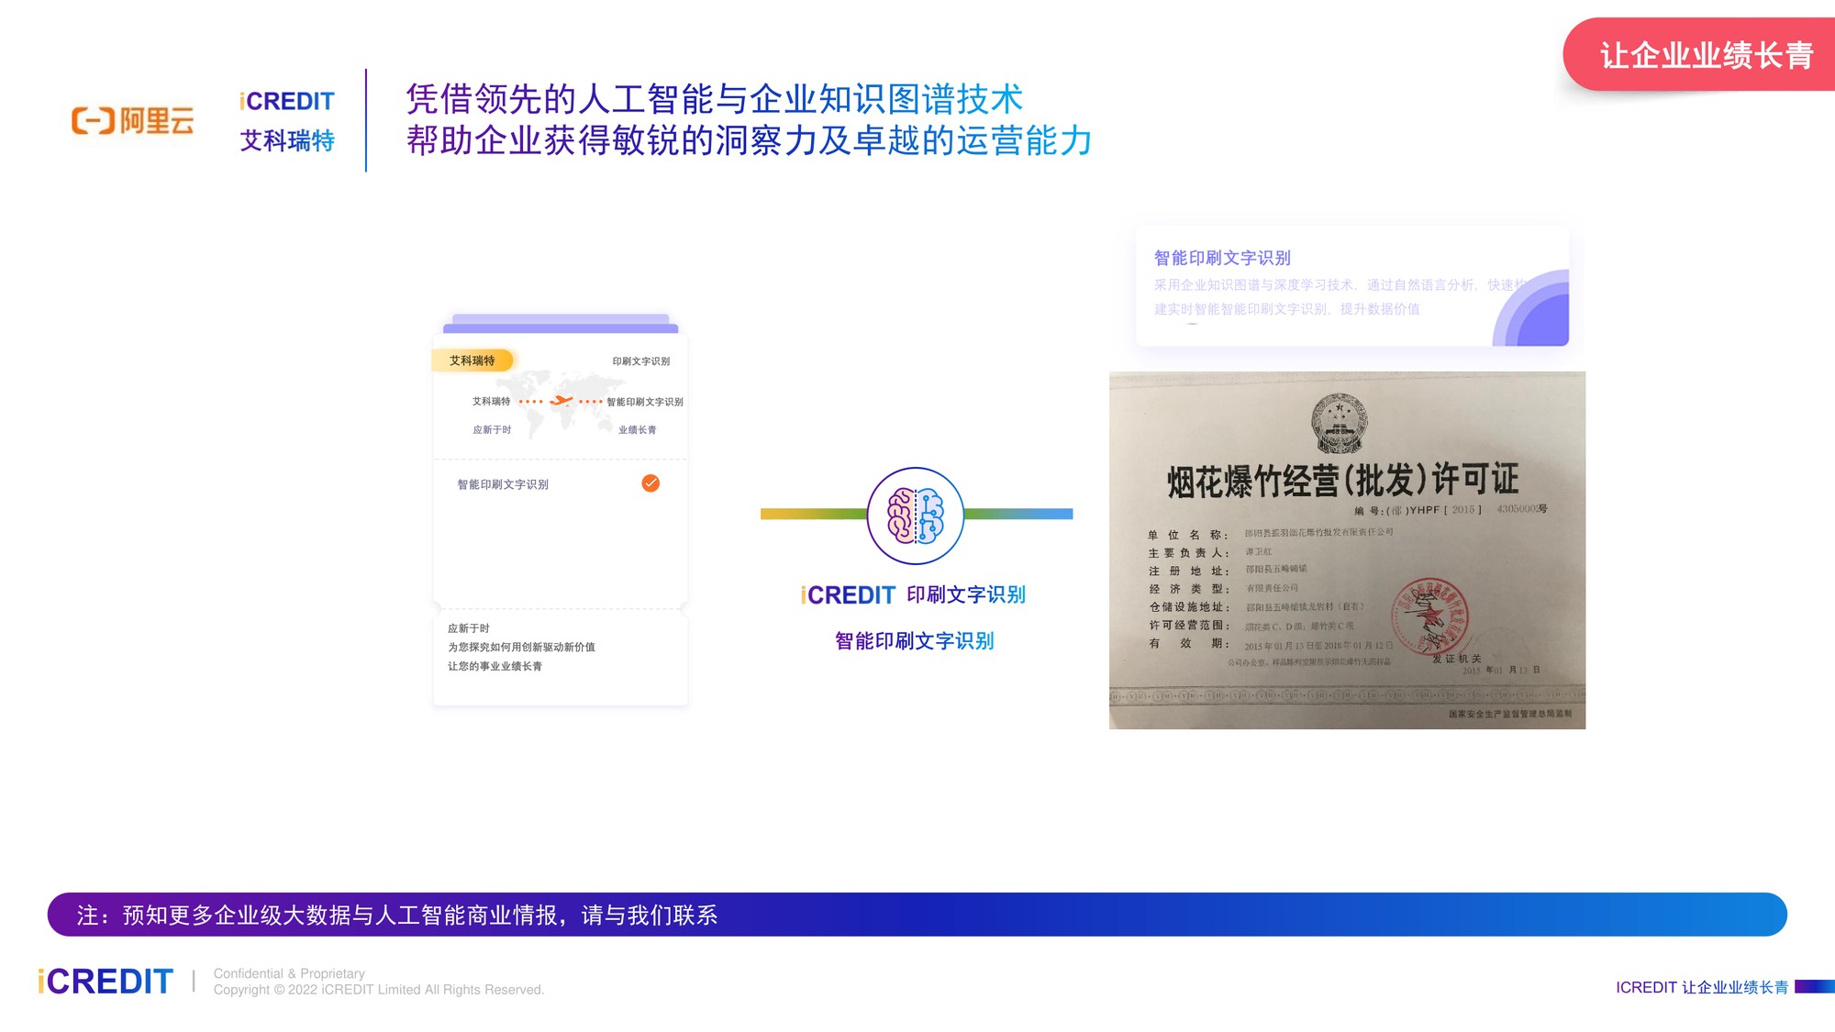Click the subtitle 帮助企业获得敏锐的洞察力及卓越的运营能力
This screenshot has width=1835, height=1032.
pos(750,140)
